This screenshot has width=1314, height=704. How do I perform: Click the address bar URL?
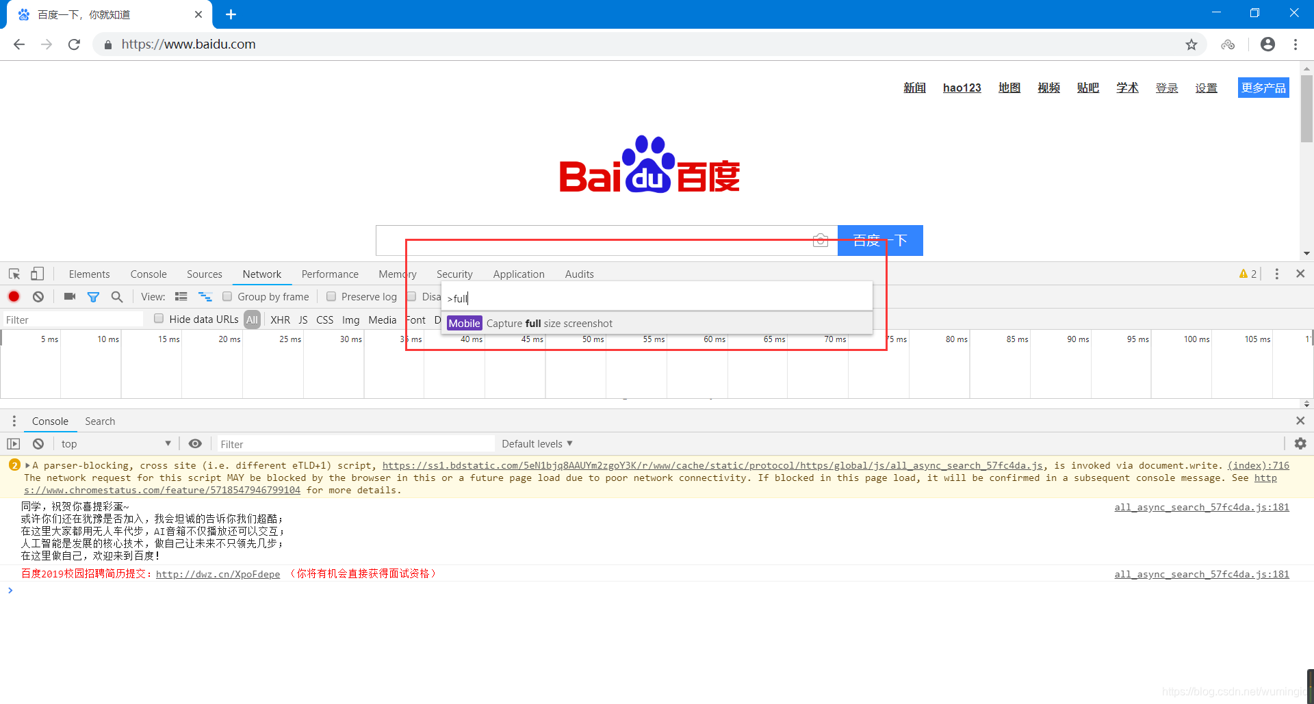[x=188, y=44]
